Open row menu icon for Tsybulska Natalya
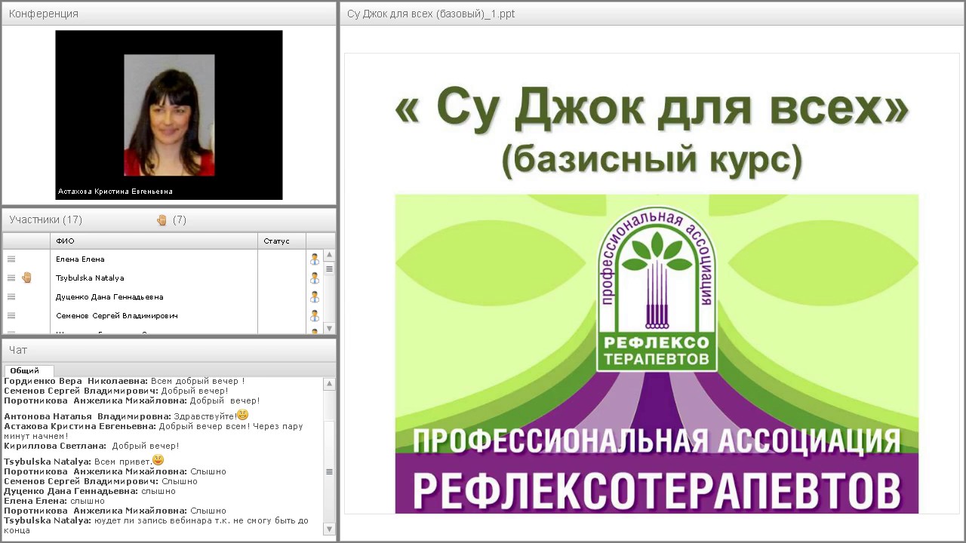This screenshot has width=966, height=543. (x=11, y=278)
